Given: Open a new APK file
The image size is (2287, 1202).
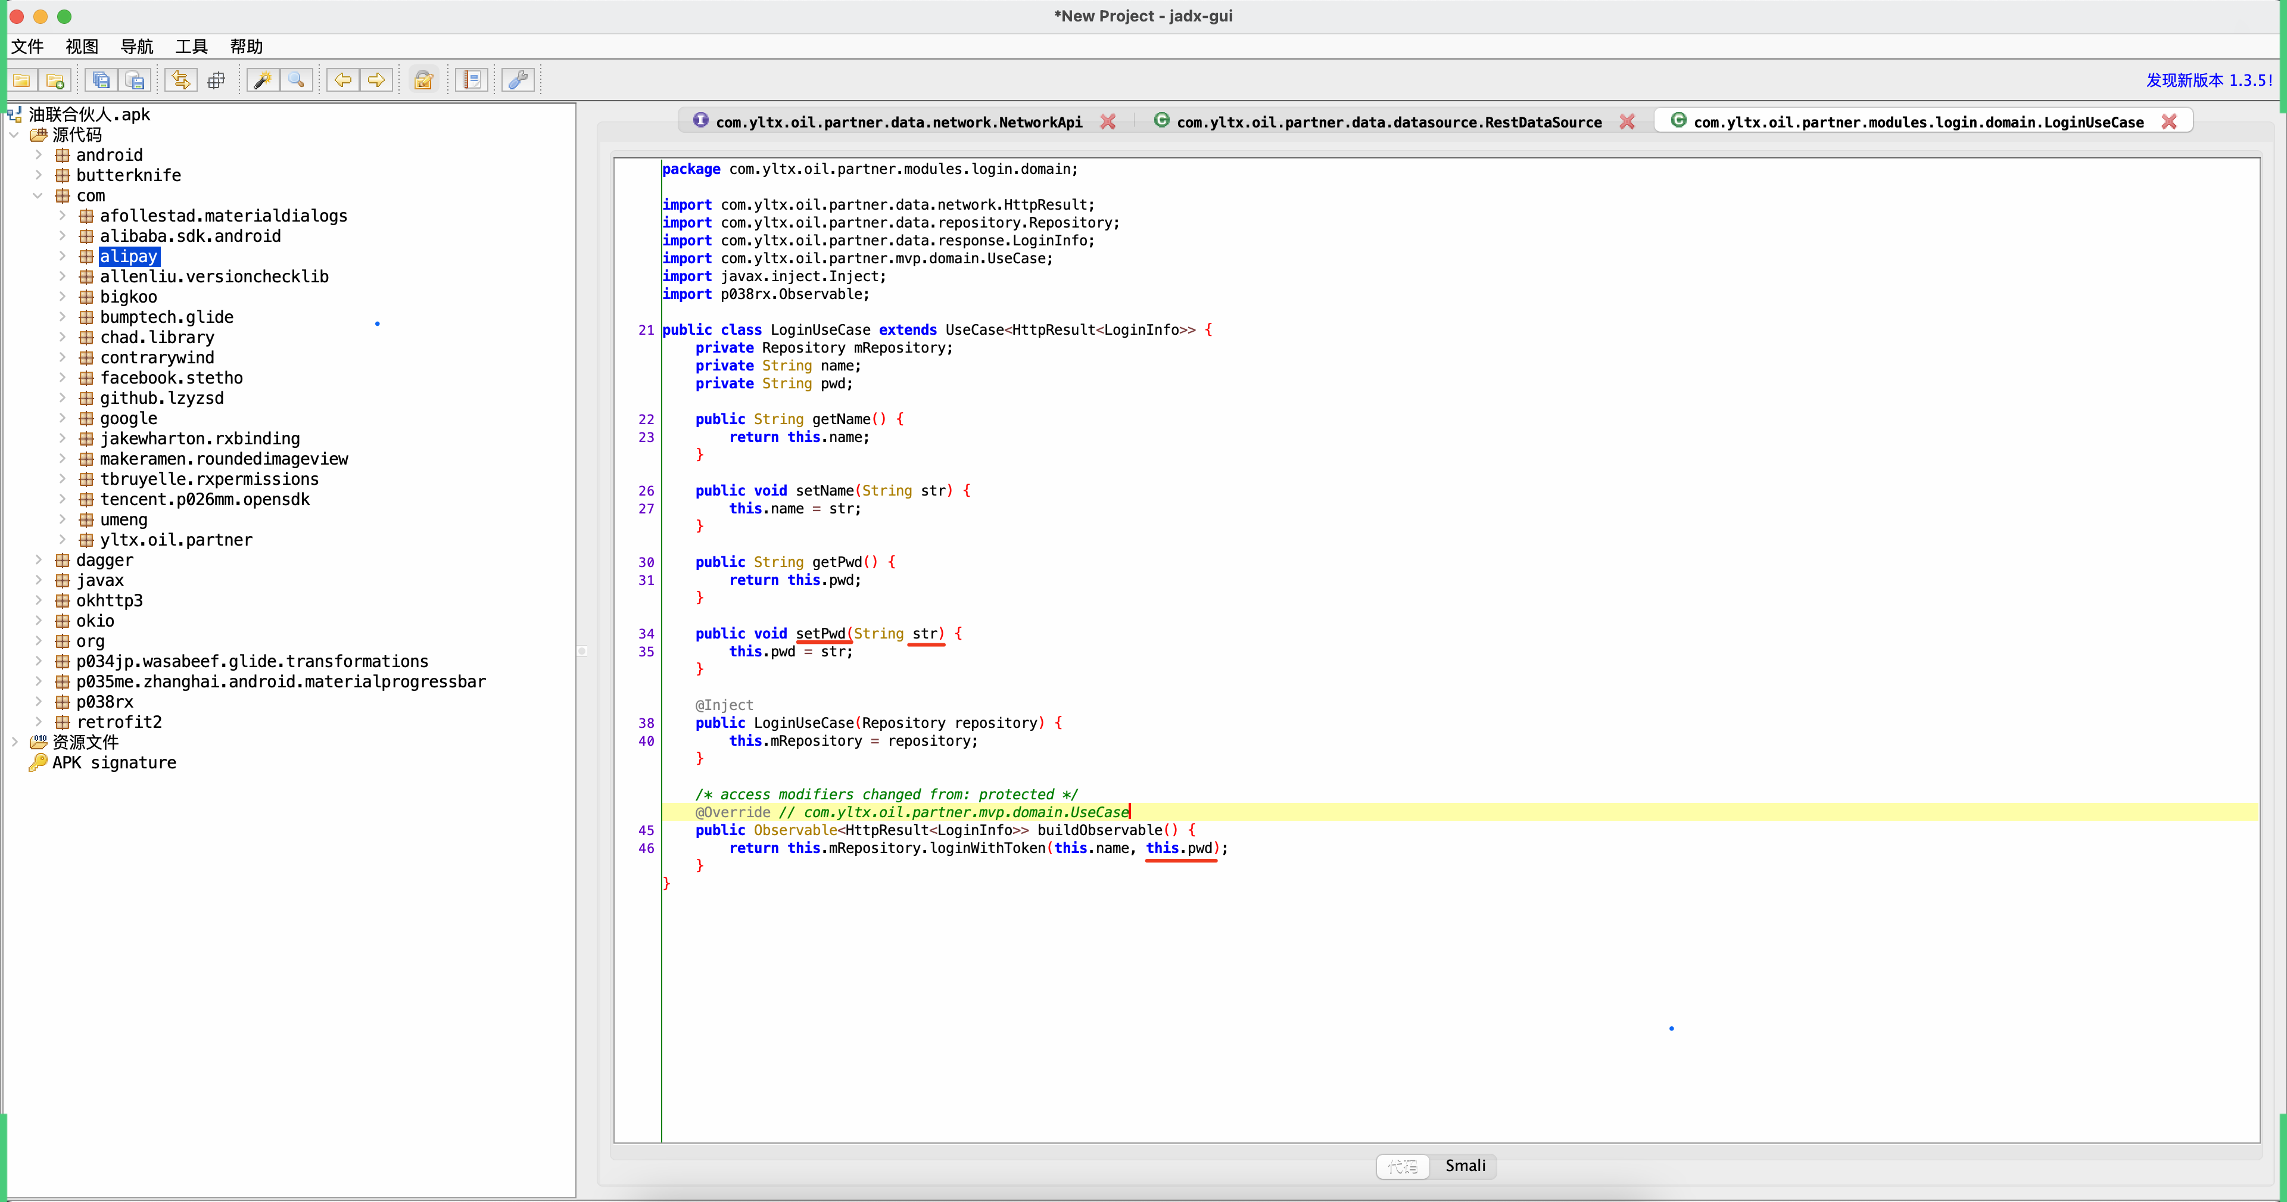Looking at the screenshot, I should tap(21, 80).
